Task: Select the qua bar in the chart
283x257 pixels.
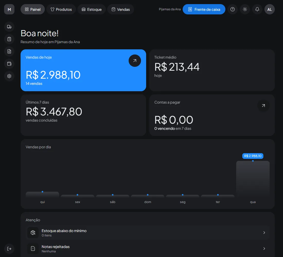Action: pyautogui.click(x=253, y=179)
